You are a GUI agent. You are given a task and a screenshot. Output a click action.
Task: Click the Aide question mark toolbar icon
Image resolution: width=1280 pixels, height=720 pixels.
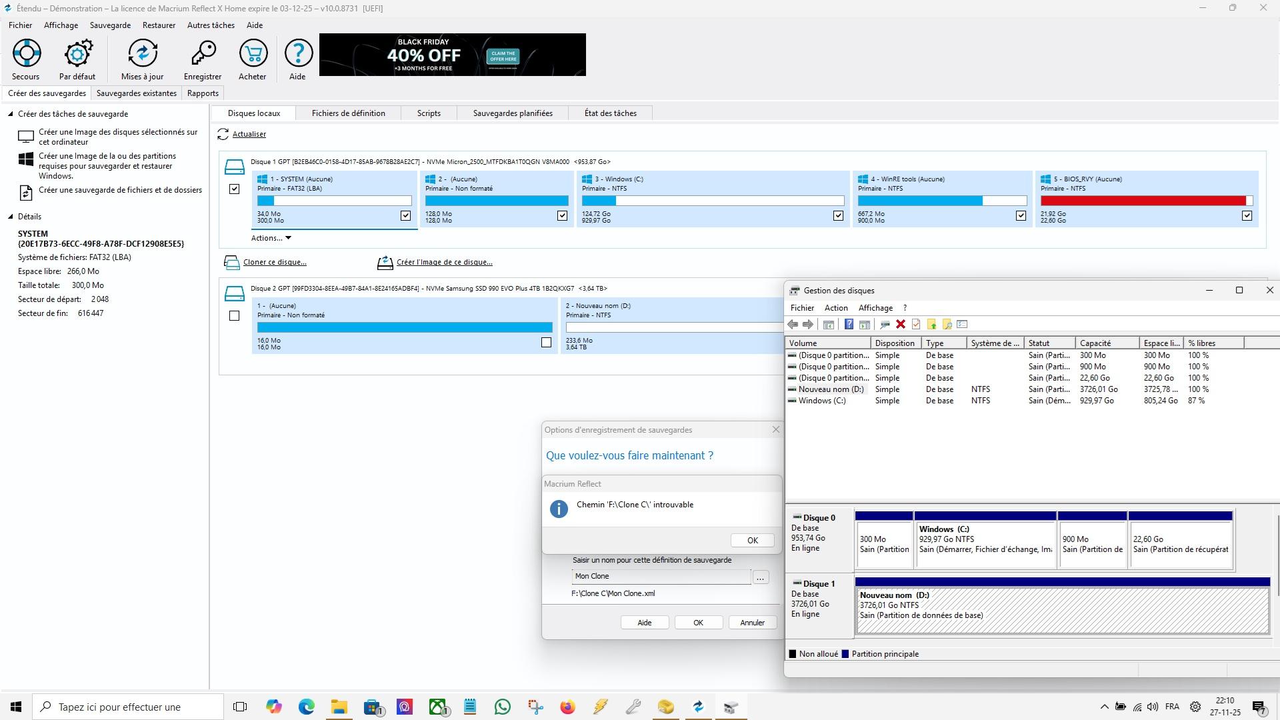point(298,53)
